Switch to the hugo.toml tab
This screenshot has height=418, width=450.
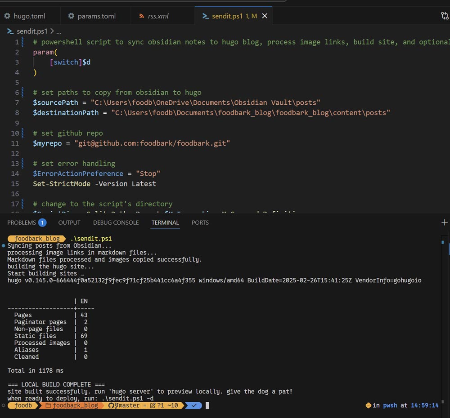29,16
